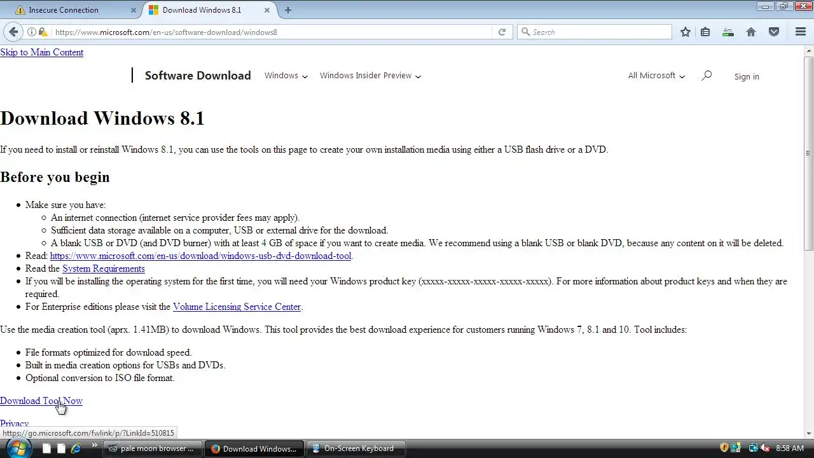The width and height of the screenshot is (814, 458).
Task: Open Volume Licensing Service Center link
Action: 237,307
